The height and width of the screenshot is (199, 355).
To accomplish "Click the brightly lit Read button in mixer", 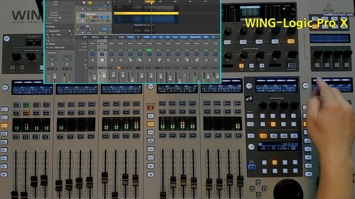I will tap(149, 50).
